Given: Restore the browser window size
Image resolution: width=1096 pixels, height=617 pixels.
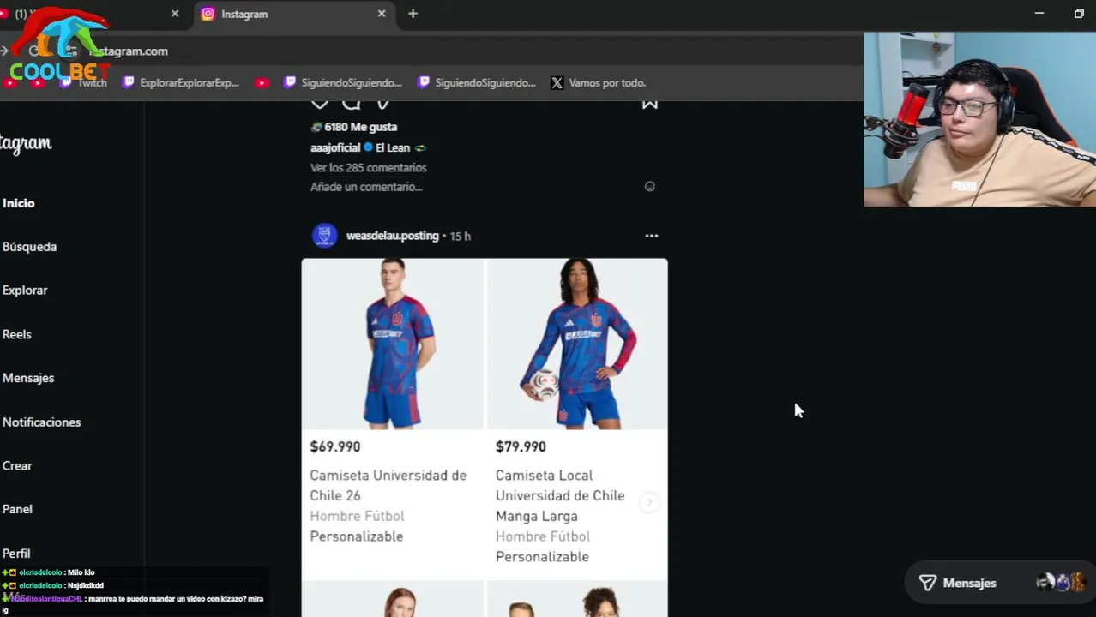Looking at the screenshot, I should tap(1079, 14).
